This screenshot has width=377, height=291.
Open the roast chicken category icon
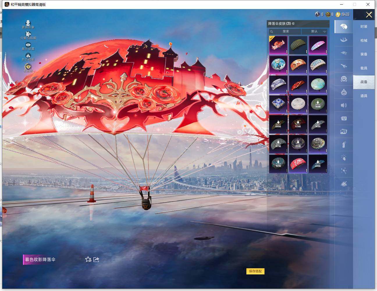tap(344, 184)
